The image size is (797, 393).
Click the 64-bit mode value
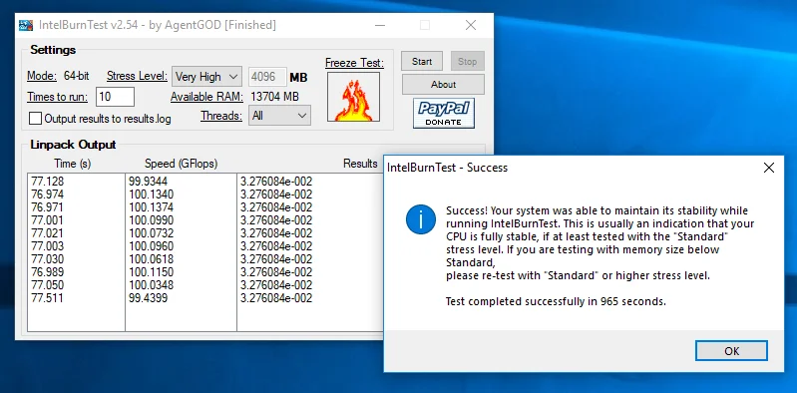tap(76, 76)
